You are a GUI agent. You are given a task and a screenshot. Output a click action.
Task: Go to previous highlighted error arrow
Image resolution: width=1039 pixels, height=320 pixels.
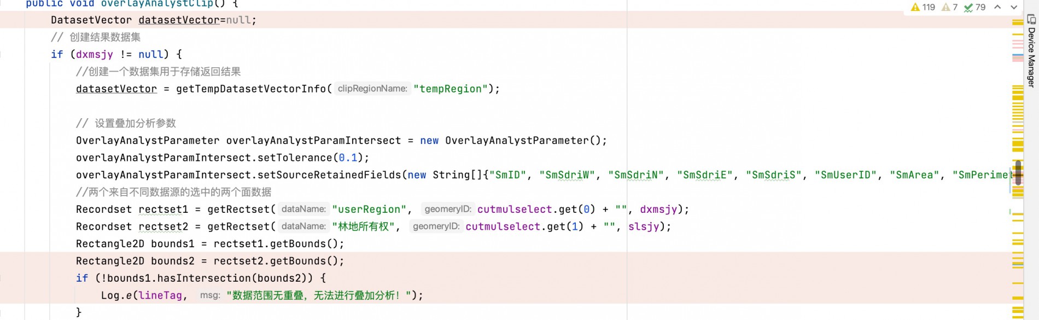pyautogui.click(x=997, y=7)
